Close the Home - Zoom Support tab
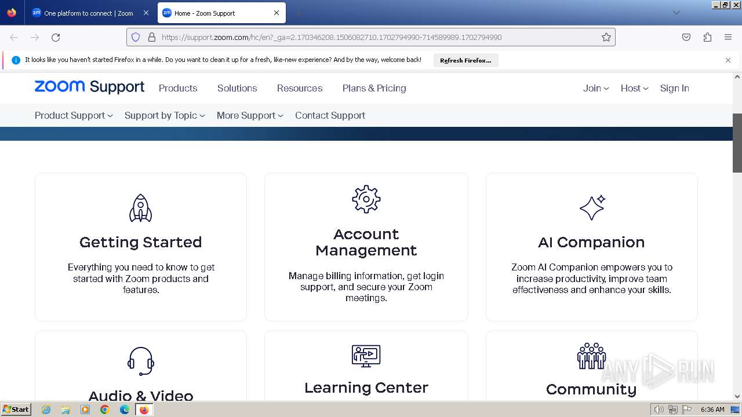The height and width of the screenshot is (417, 742). [x=277, y=13]
